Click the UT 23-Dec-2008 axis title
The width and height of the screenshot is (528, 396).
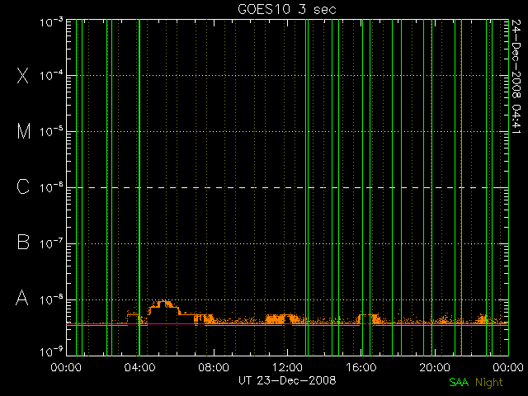(x=287, y=380)
